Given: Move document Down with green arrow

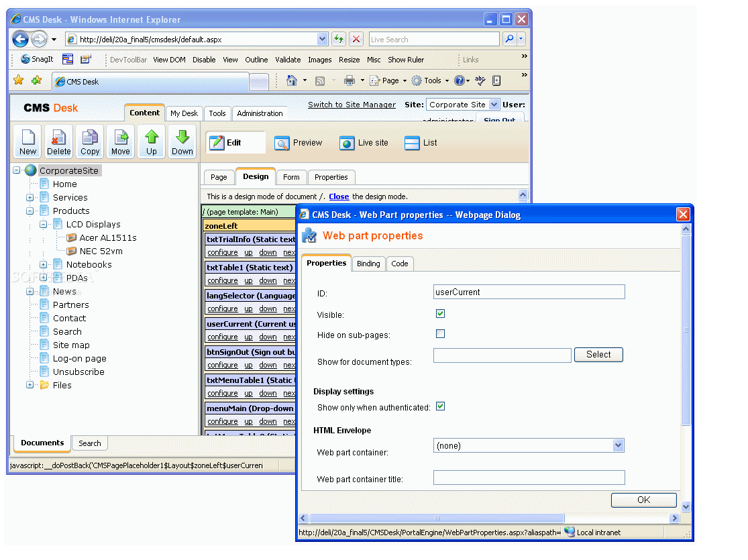Looking at the screenshot, I should pos(182,142).
